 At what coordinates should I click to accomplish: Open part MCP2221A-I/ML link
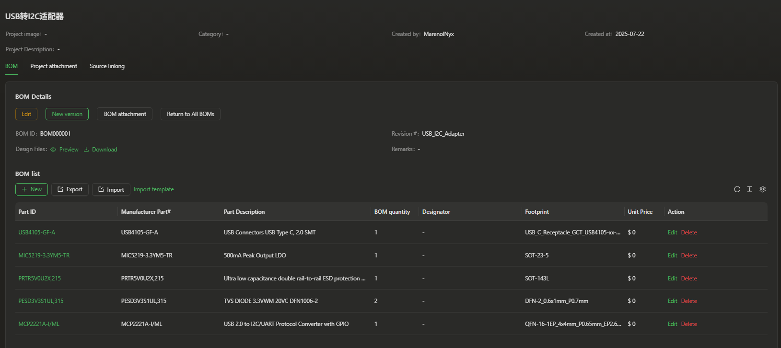tap(39, 324)
